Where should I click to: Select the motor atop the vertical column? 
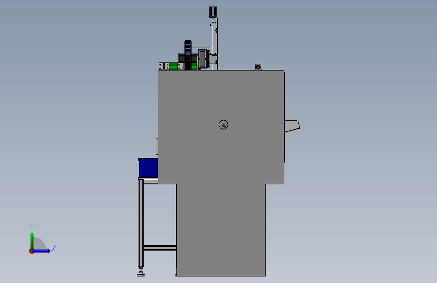point(213,12)
